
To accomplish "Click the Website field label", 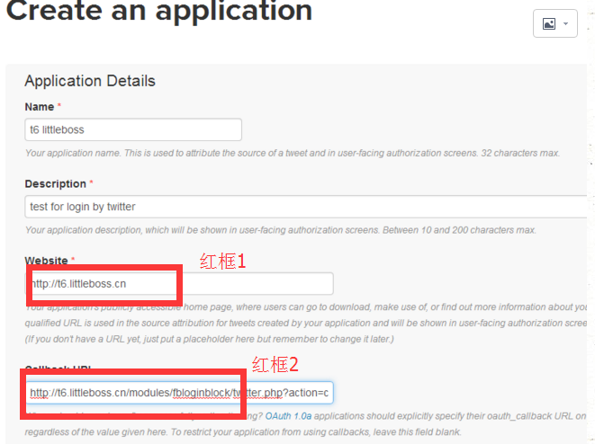I will tap(46, 261).
